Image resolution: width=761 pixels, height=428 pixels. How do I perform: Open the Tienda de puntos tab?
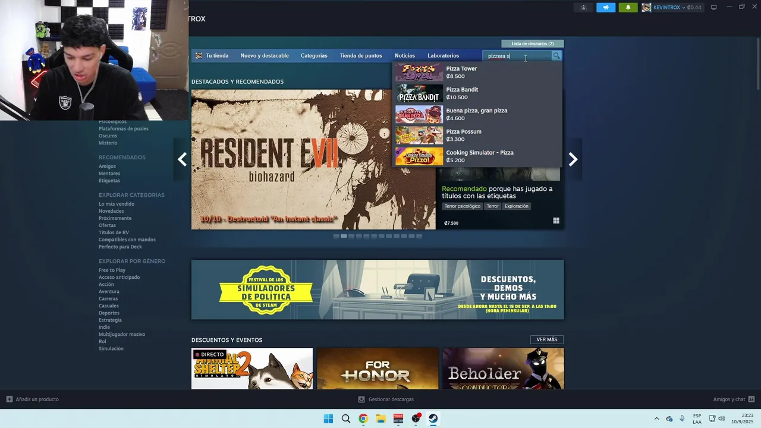point(361,56)
